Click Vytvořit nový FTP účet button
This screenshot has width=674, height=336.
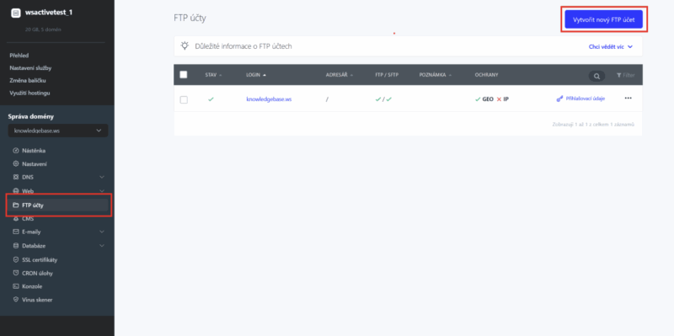(603, 19)
